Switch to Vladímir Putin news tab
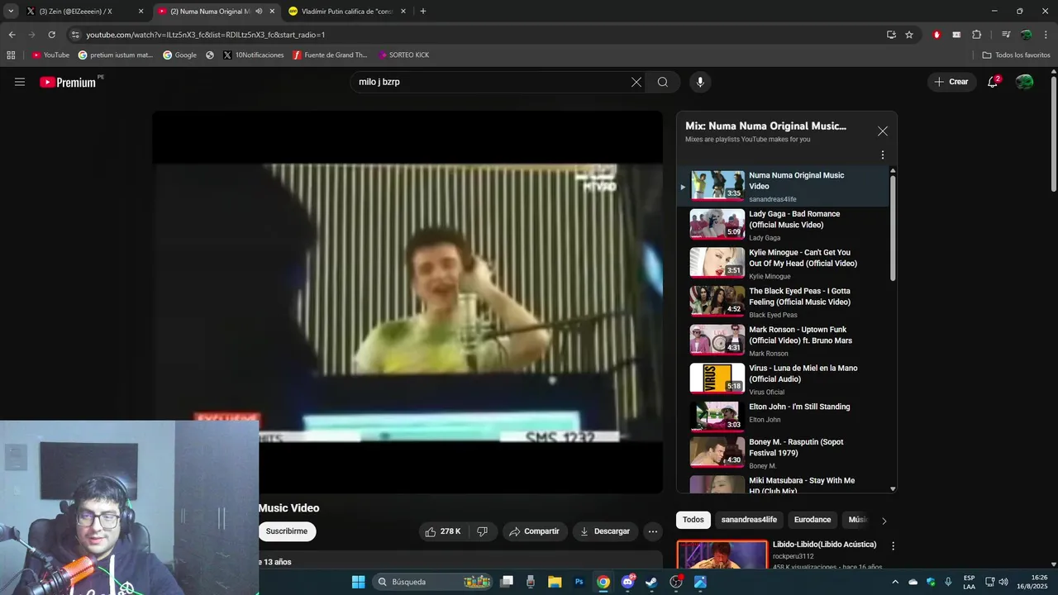Screen dimensions: 1058x595 (x=347, y=12)
